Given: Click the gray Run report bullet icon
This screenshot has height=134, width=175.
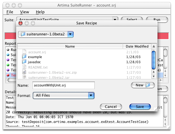Looking at the screenshot, I should pos(8,50).
